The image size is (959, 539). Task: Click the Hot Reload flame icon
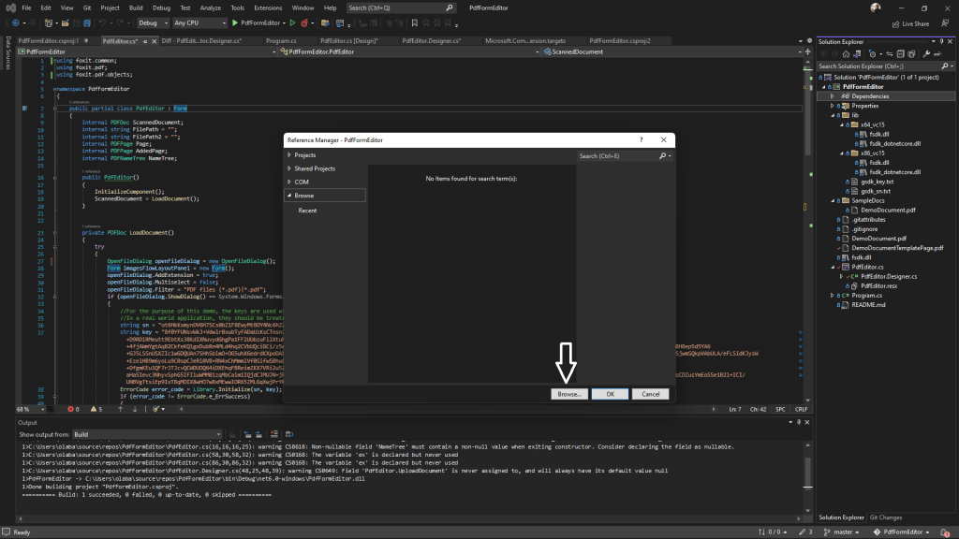pos(304,23)
